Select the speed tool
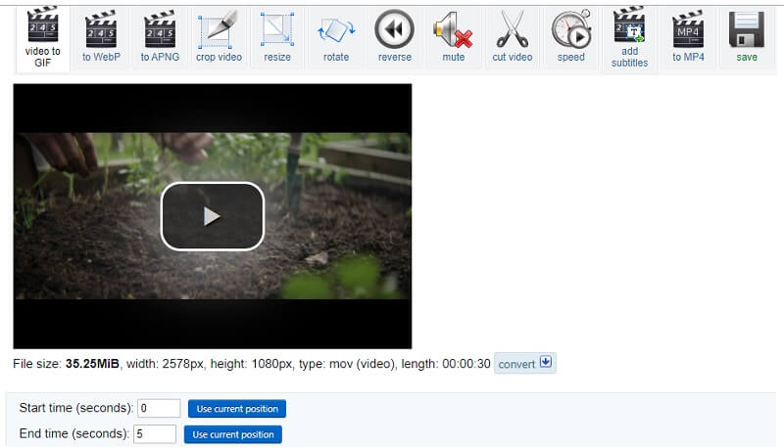Image resolution: width=784 pixels, height=448 pixels. pyautogui.click(x=571, y=36)
